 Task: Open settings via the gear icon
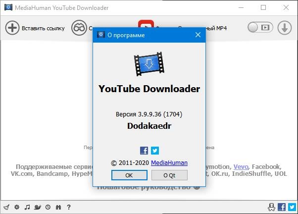(x=17, y=207)
